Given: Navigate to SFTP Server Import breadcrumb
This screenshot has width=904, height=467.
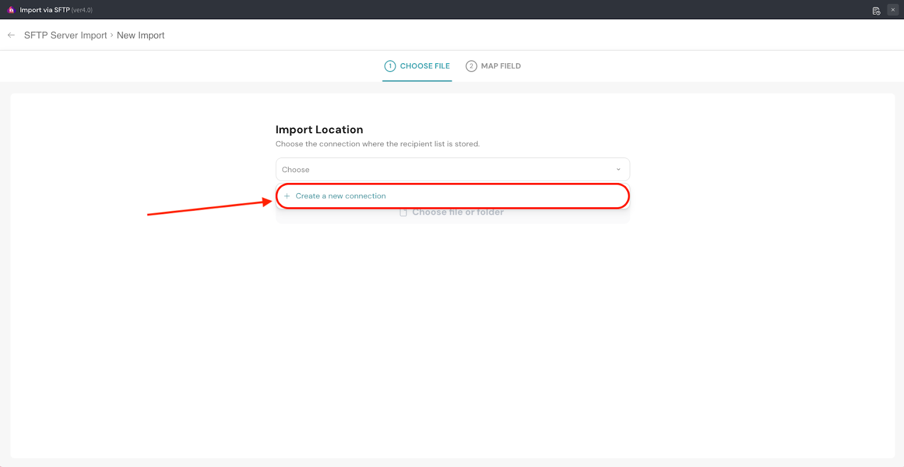Looking at the screenshot, I should coord(66,35).
